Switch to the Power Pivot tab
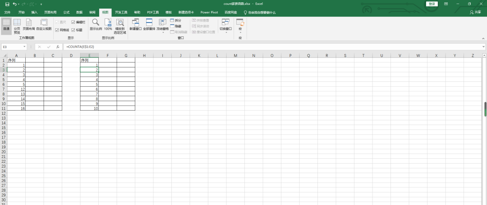This screenshot has height=205, width=487. click(x=209, y=13)
